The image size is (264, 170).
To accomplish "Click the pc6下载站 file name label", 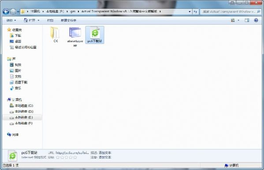I will point(95,41).
